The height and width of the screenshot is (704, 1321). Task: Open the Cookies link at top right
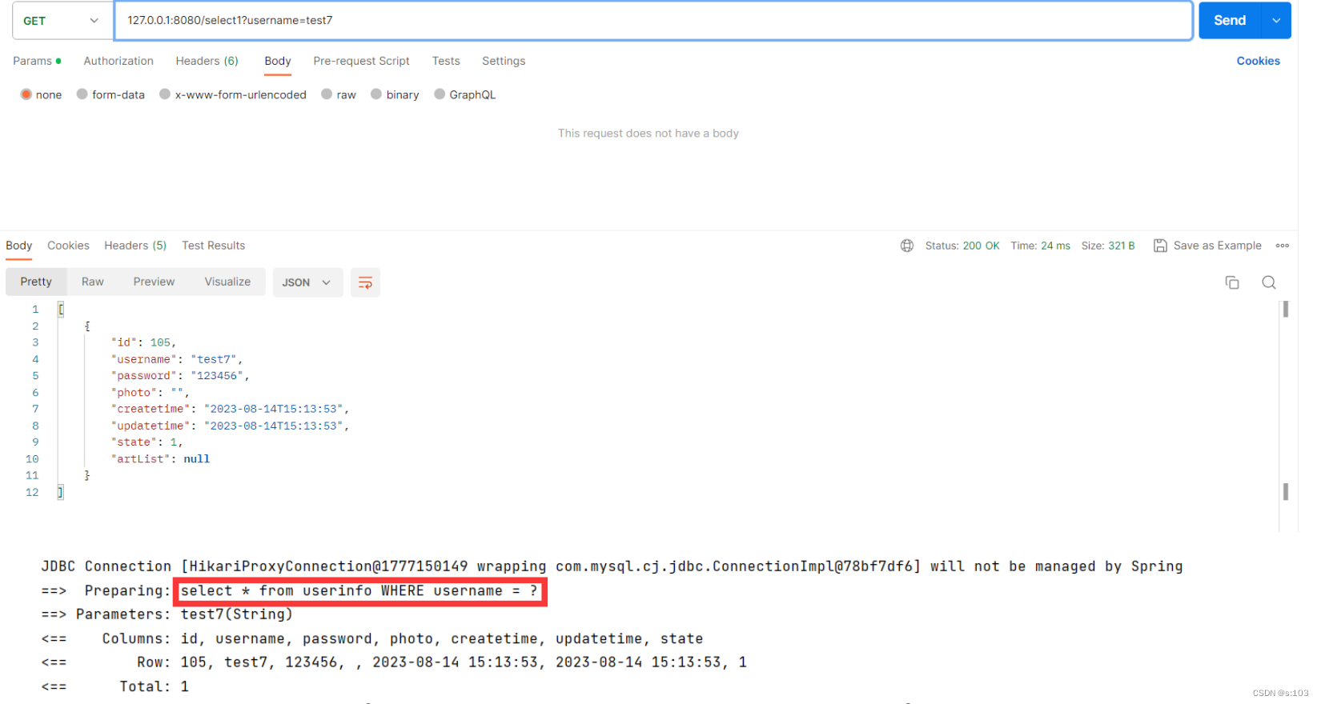coord(1258,61)
